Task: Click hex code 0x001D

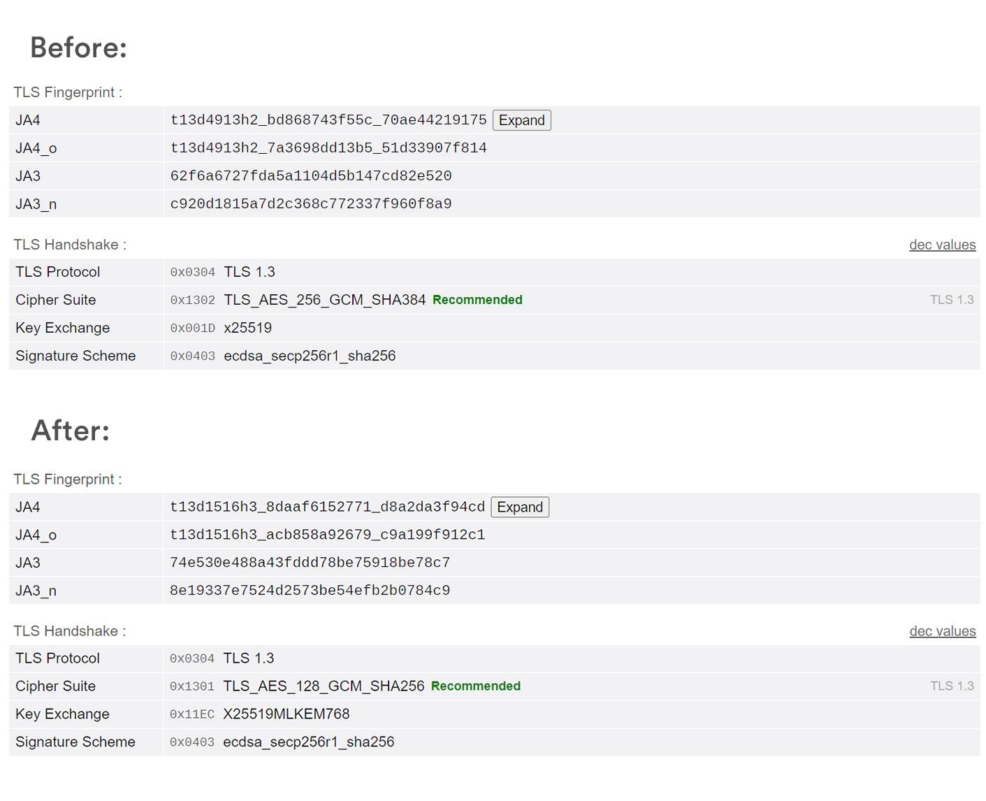Action: click(x=193, y=329)
